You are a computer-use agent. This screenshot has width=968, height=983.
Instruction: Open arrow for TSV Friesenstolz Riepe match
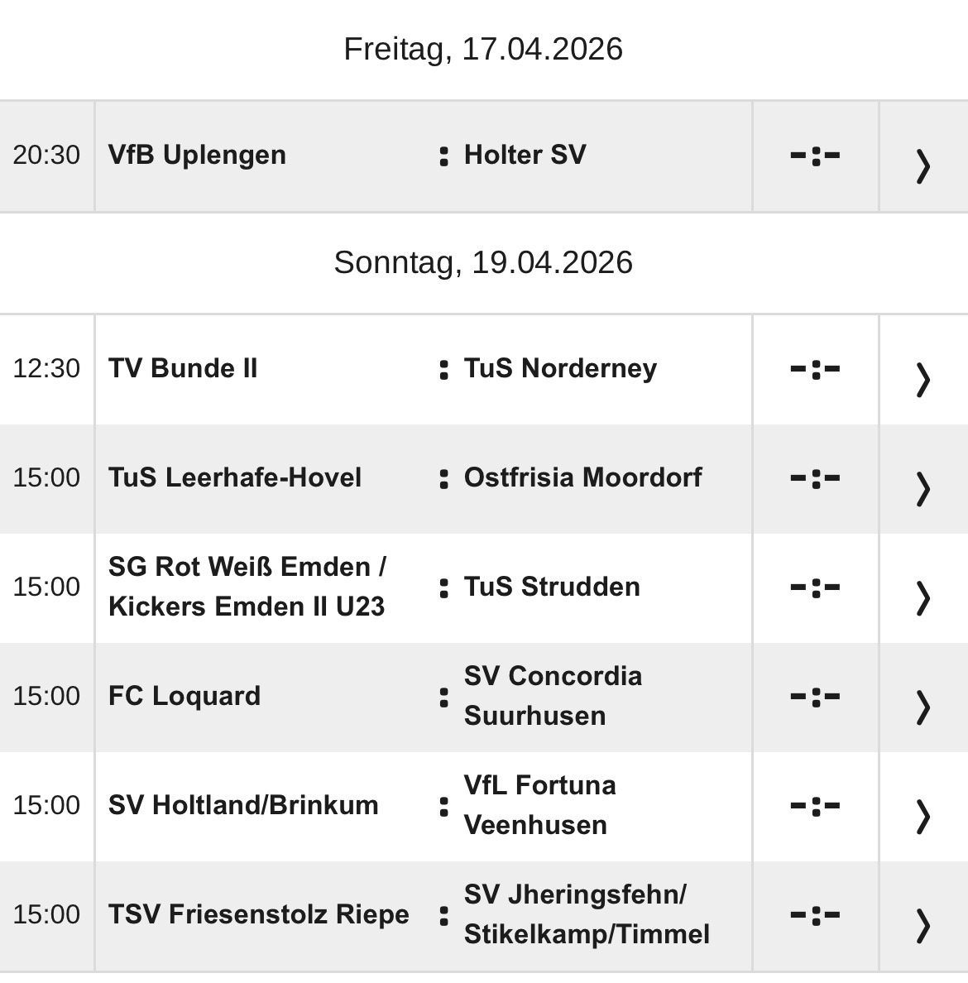coord(923,925)
